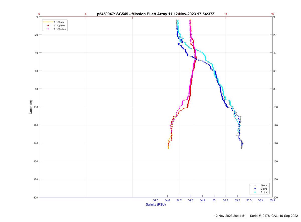The height and width of the screenshot is (222, 301).
Task: Select depth tick '180' on the left axis
Action: 36,179
